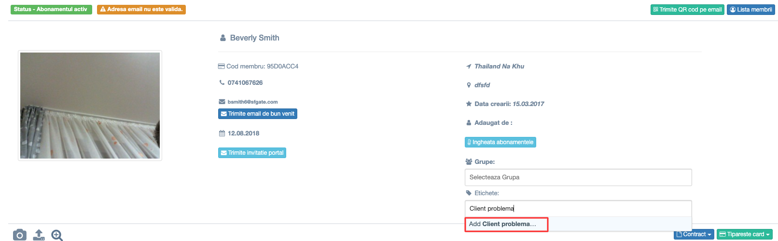Click the card icon beside Cod membru
Viewport: 778px width, 241px height.
222,67
